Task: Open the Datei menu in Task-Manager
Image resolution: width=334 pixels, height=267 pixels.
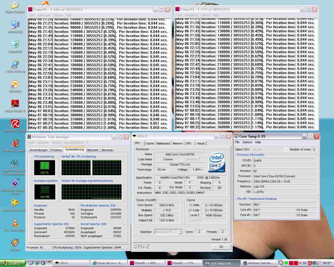Action: 31,143
